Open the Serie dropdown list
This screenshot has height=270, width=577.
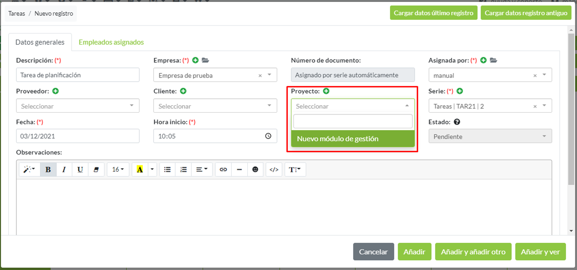[490, 106]
